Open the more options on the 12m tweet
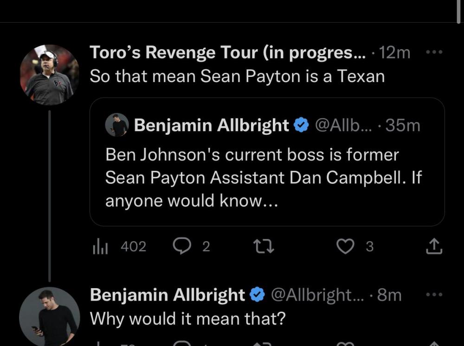 (x=434, y=52)
